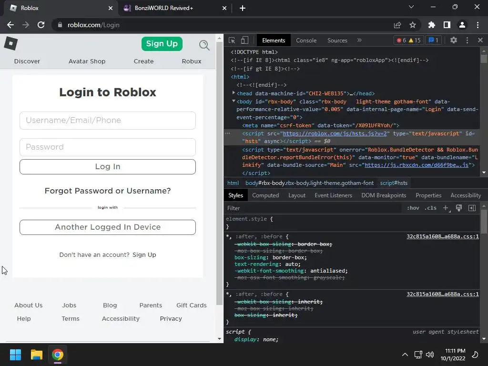This screenshot has height=366, width=488.
Task: Toggle the device toolbar icon in DevTools
Action: point(245,40)
